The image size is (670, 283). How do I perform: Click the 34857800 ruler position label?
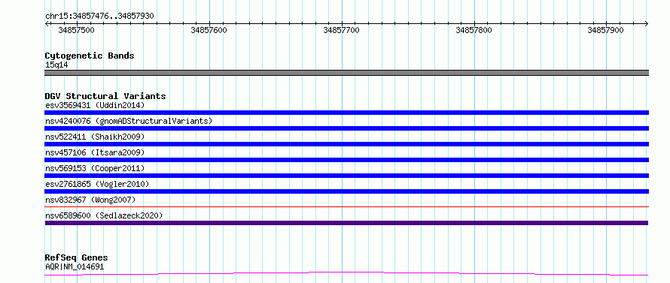[474, 30]
